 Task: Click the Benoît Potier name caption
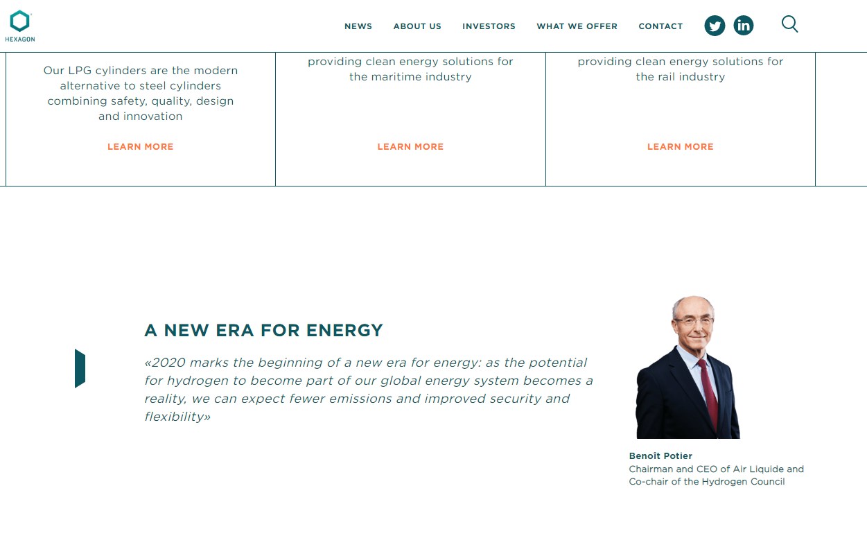pos(660,456)
